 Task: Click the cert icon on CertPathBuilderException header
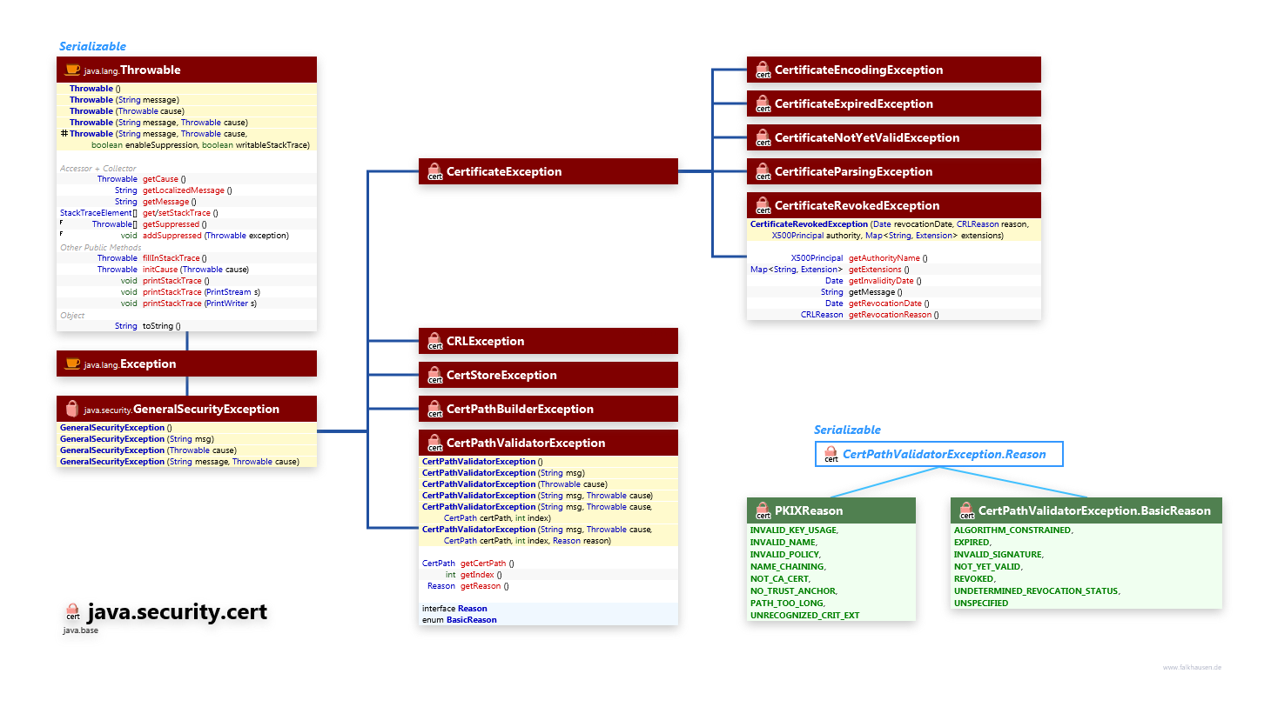435,409
